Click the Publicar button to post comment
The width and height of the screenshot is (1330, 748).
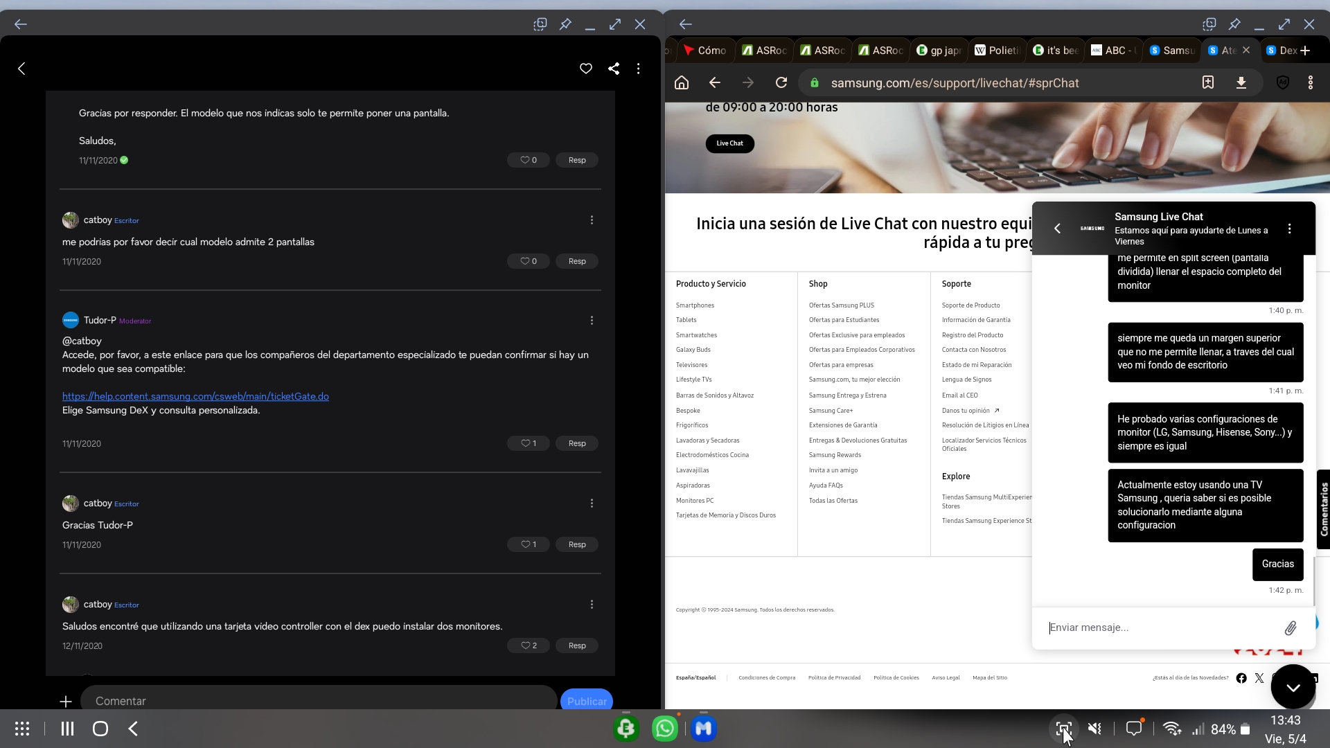click(586, 701)
